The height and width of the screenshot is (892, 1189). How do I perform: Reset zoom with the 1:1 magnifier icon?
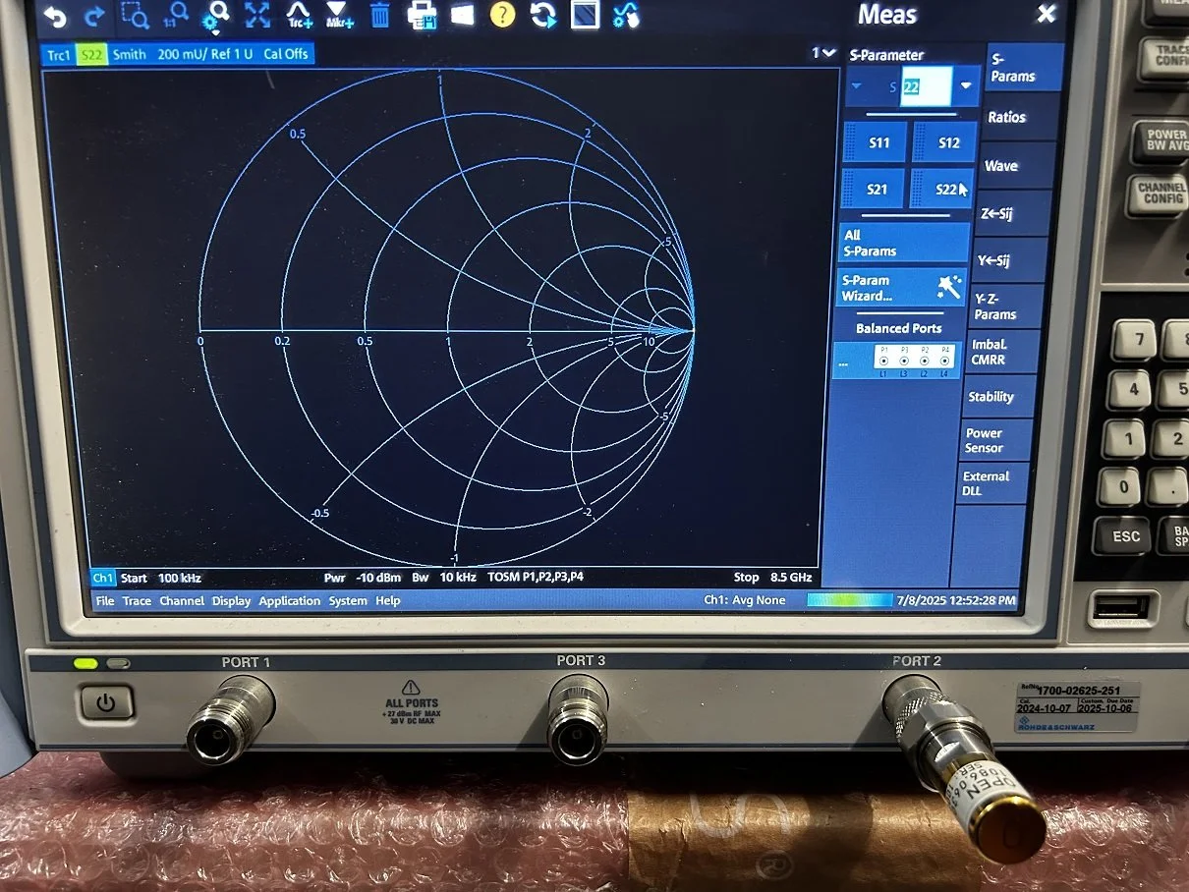point(175,15)
